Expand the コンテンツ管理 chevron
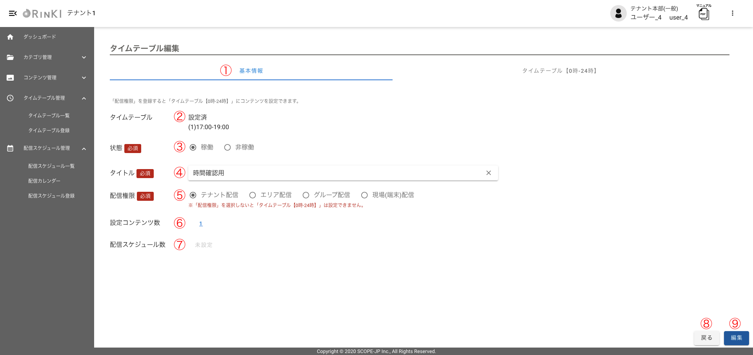The image size is (753, 355). pos(84,77)
